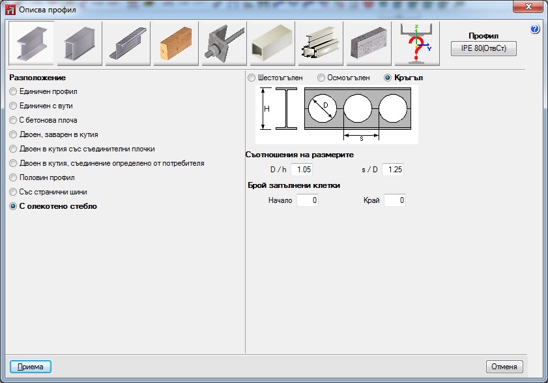
Task: Cancel with the 'Отменя' button
Action: pos(504,367)
